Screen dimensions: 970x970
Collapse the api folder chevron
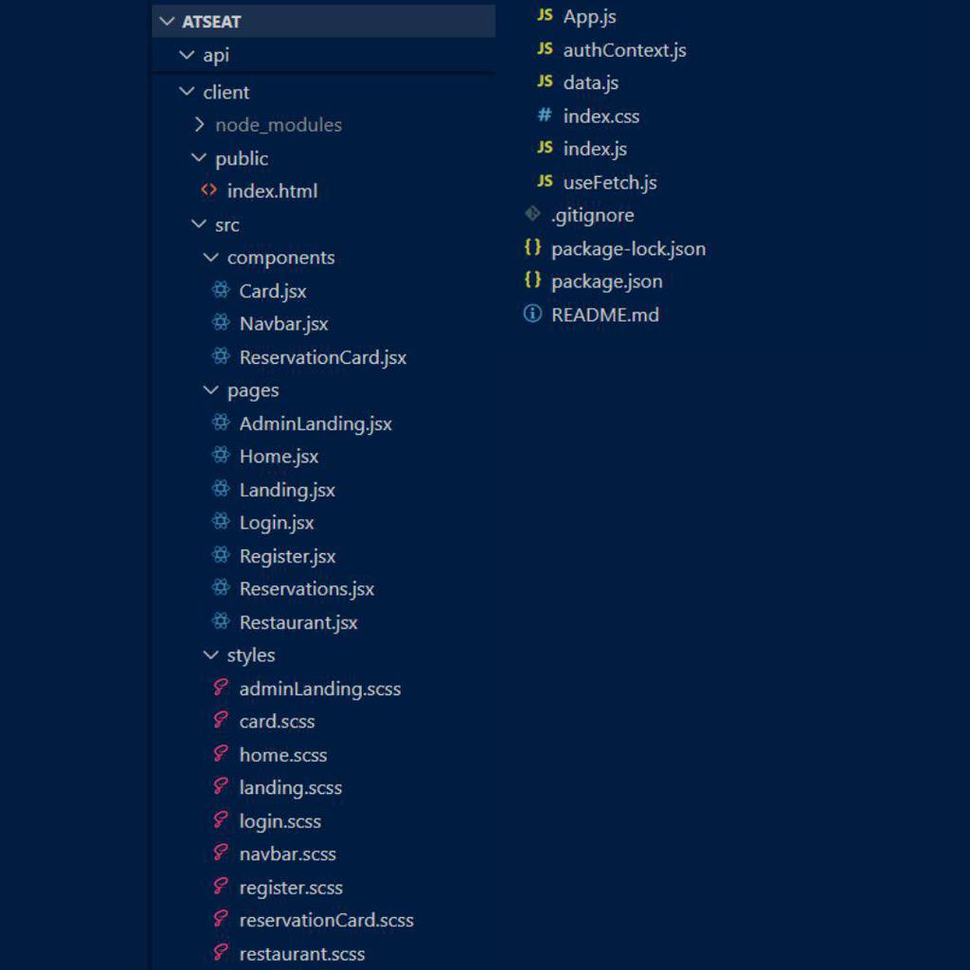pyautogui.click(x=187, y=55)
